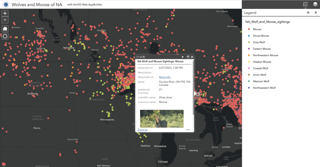Screen dimensions: 320x167
Task: Click the popup title NA Wolf and Moose Sightings
Action: coord(160,61)
